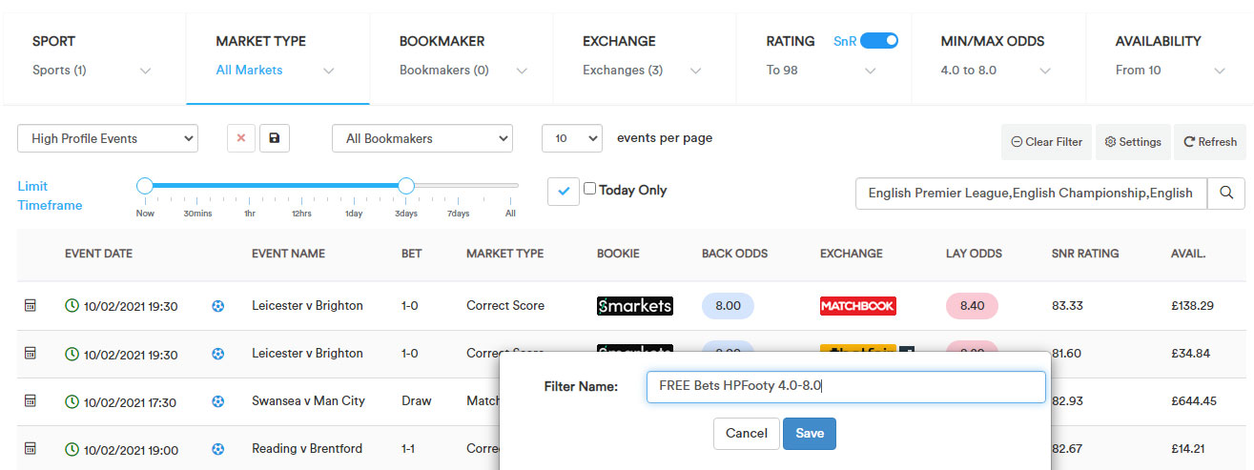Click the floppy disk save filter icon
Viewport: 1254px width, 470px height.
pos(275,138)
